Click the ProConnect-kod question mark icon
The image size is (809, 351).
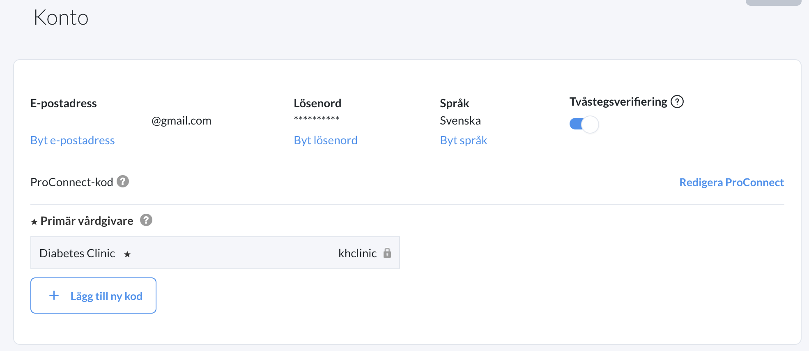[123, 181]
